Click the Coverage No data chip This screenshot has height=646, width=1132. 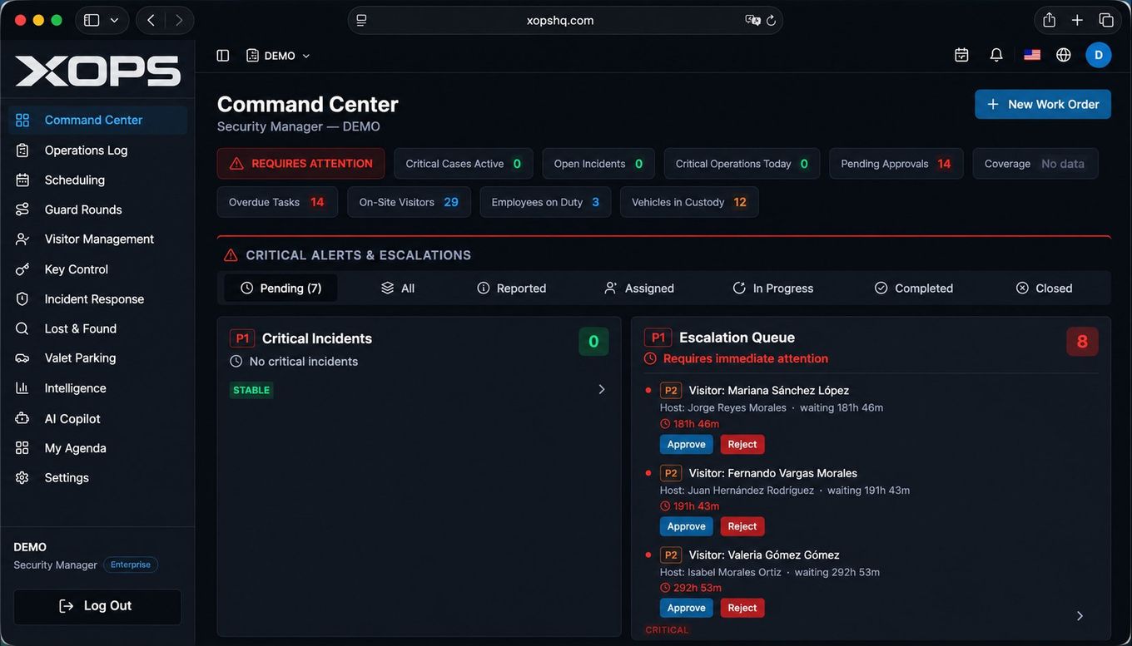coord(1035,164)
